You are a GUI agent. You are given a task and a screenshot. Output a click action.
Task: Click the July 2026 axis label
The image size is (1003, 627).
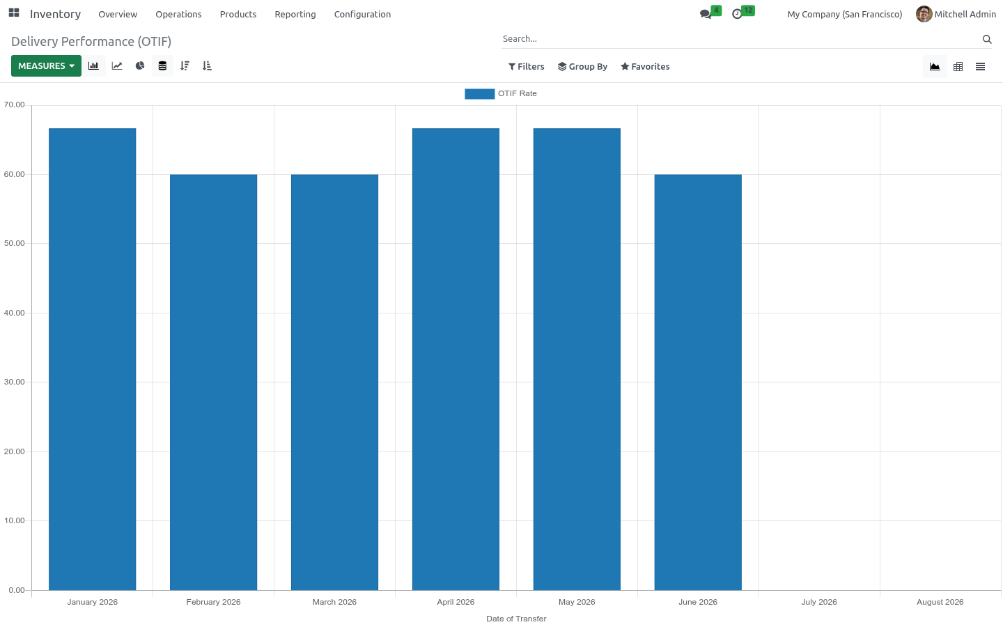[819, 602]
